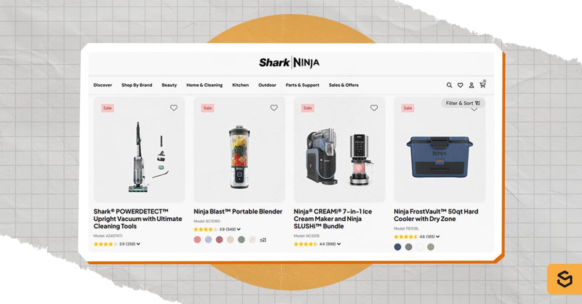The image size is (582, 304).
Task: Open the Outdoor menu
Action: point(267,85)
